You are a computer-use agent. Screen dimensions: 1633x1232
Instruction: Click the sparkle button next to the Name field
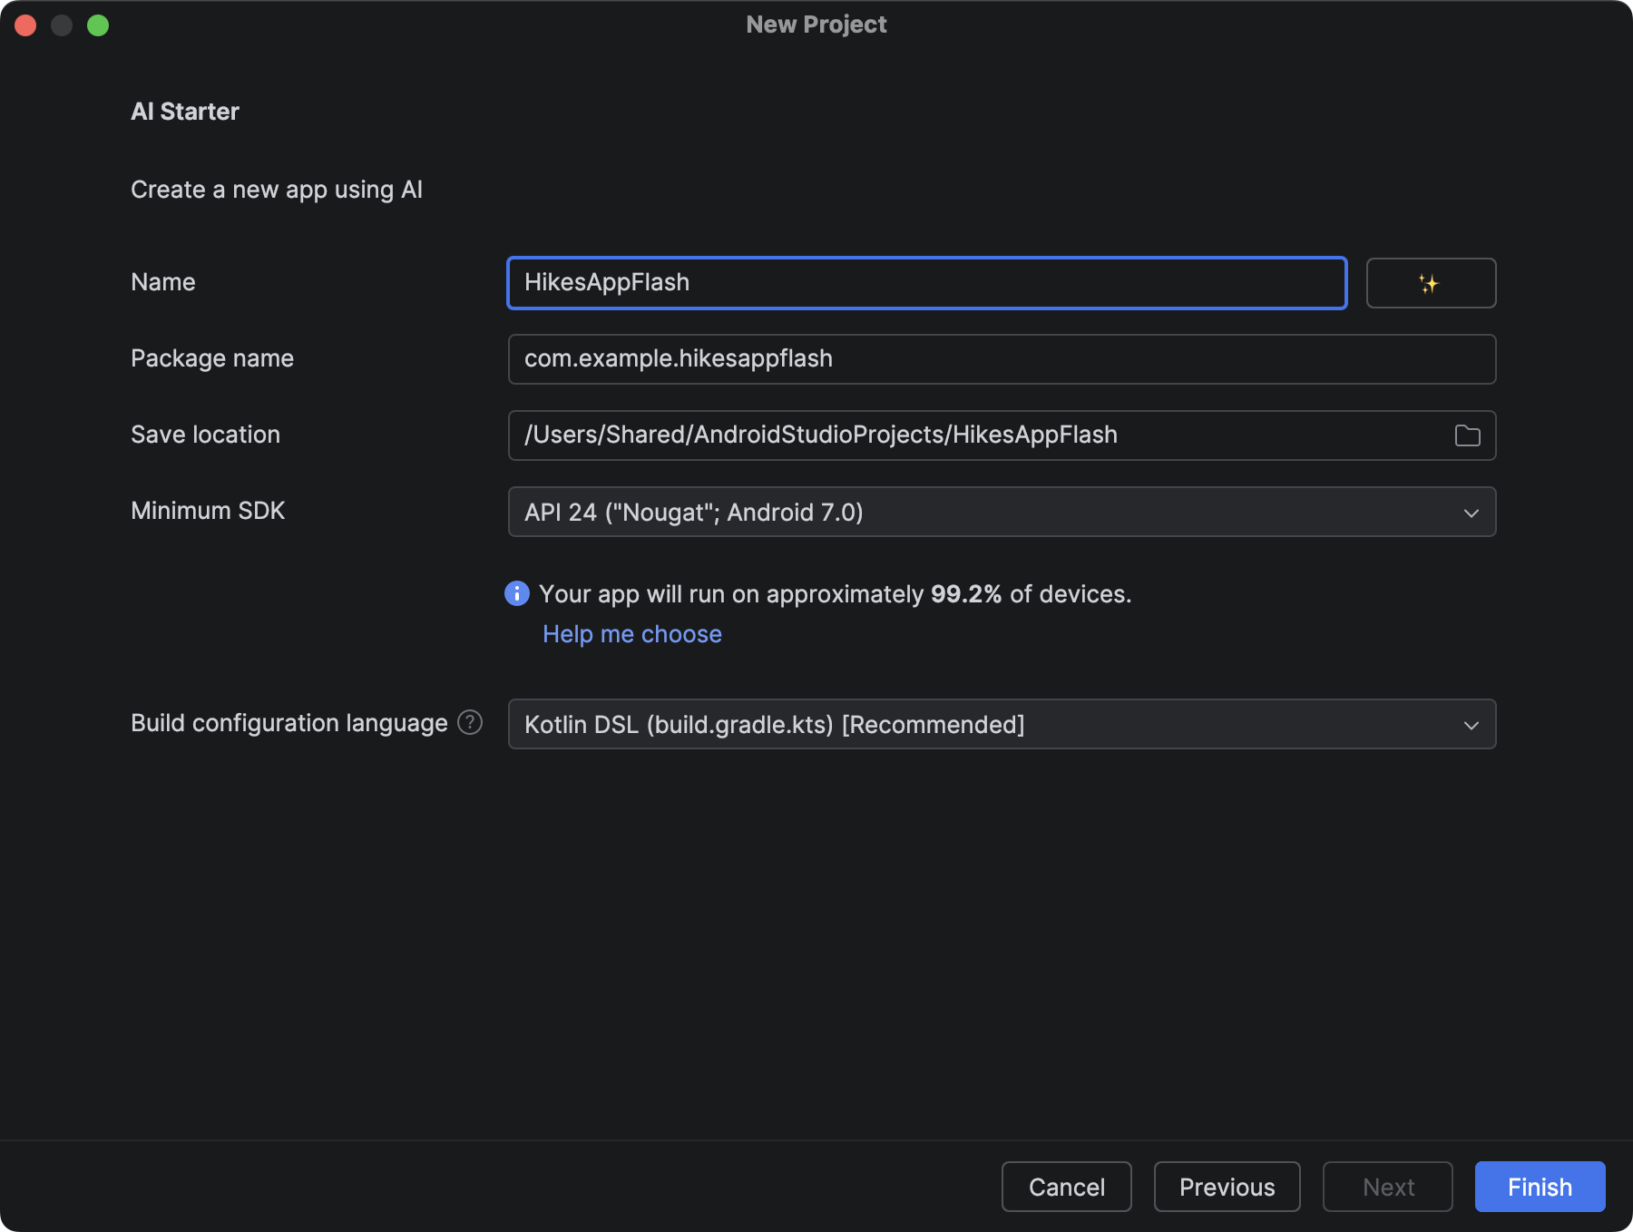[x=1431, y=283]
